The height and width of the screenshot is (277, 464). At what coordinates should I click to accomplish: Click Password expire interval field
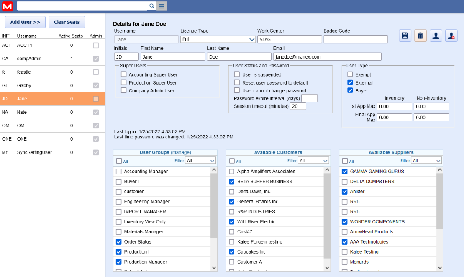[x=309, y=98]
